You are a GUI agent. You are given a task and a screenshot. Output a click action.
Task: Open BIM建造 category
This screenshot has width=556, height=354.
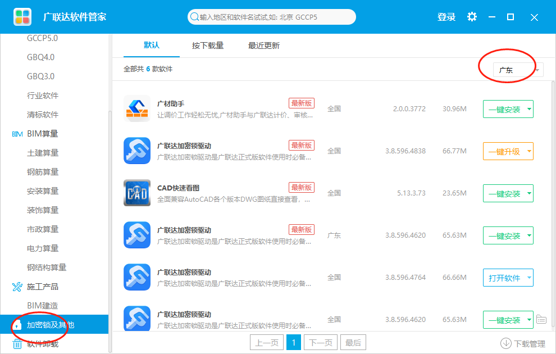(42, 306)
